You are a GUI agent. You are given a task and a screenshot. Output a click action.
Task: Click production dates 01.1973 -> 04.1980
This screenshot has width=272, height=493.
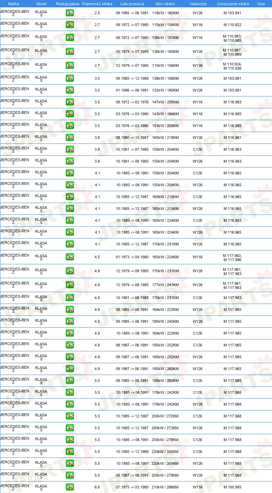(x=132, y=257)
